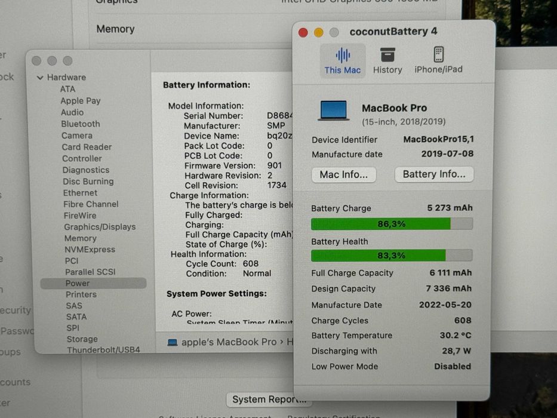Select Memory in System Information sidebar

pyautogui.click(x=81, y=238)
